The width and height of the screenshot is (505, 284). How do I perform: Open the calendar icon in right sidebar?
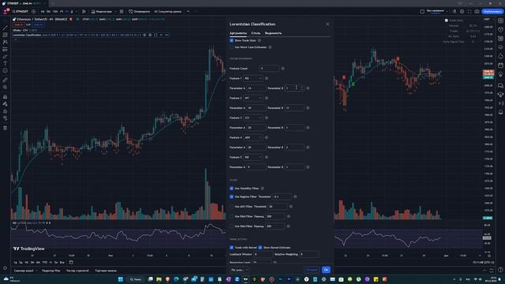tap(500, 65)
